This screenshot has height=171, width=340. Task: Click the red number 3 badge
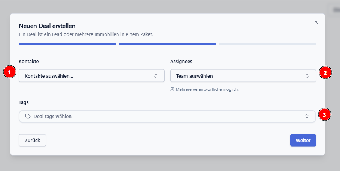tap(324, 114)
